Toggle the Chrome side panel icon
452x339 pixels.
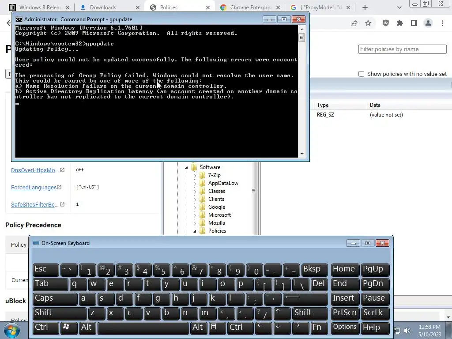click(x=414, y=23)
